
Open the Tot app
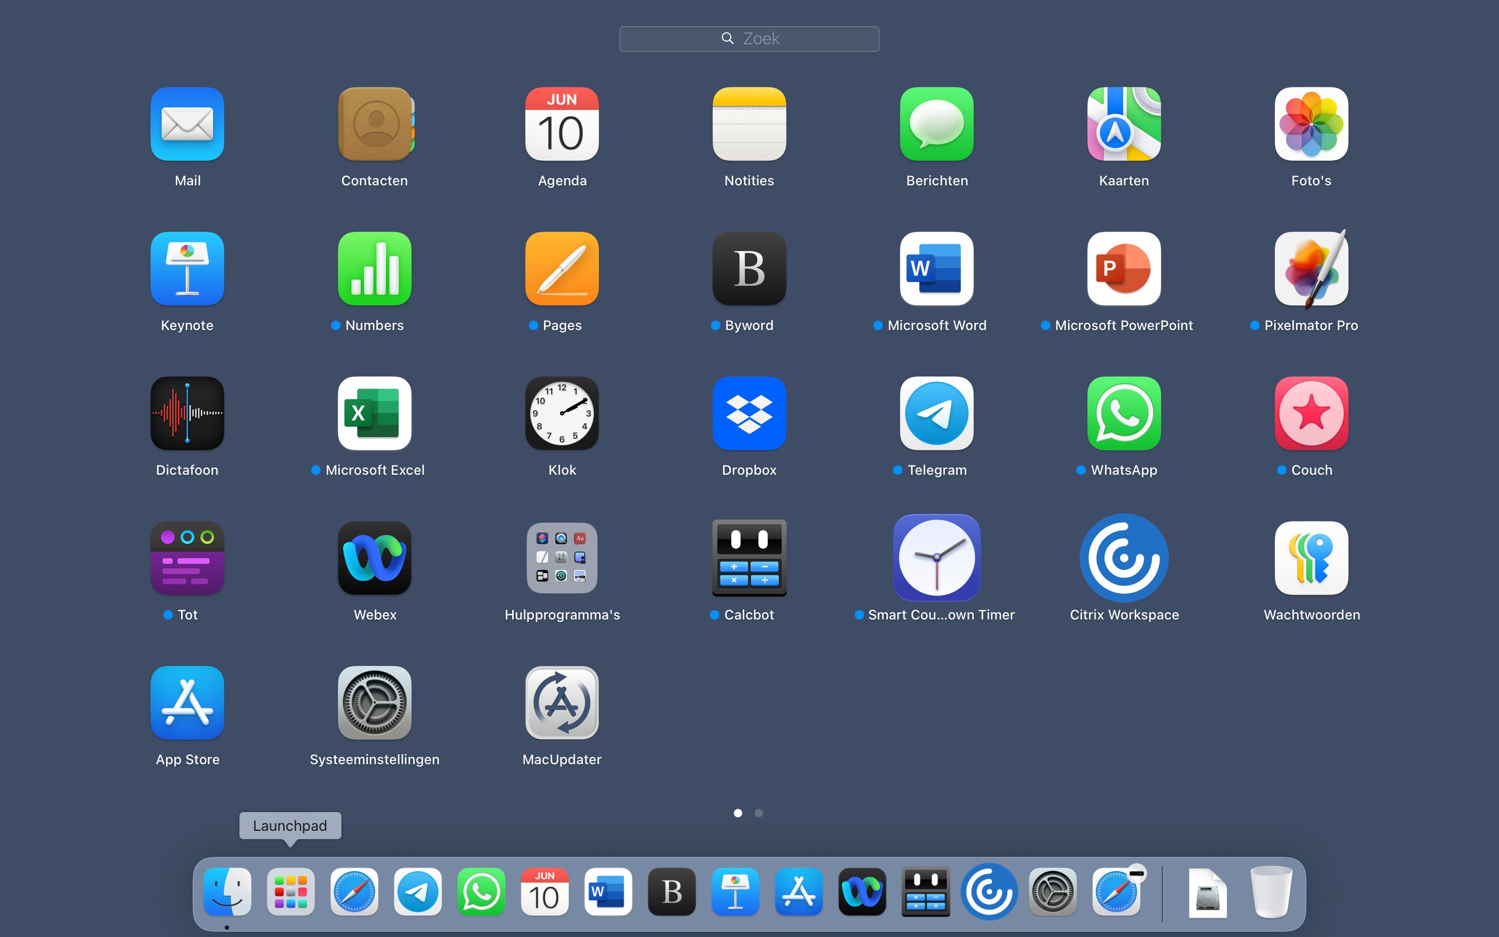187,558
